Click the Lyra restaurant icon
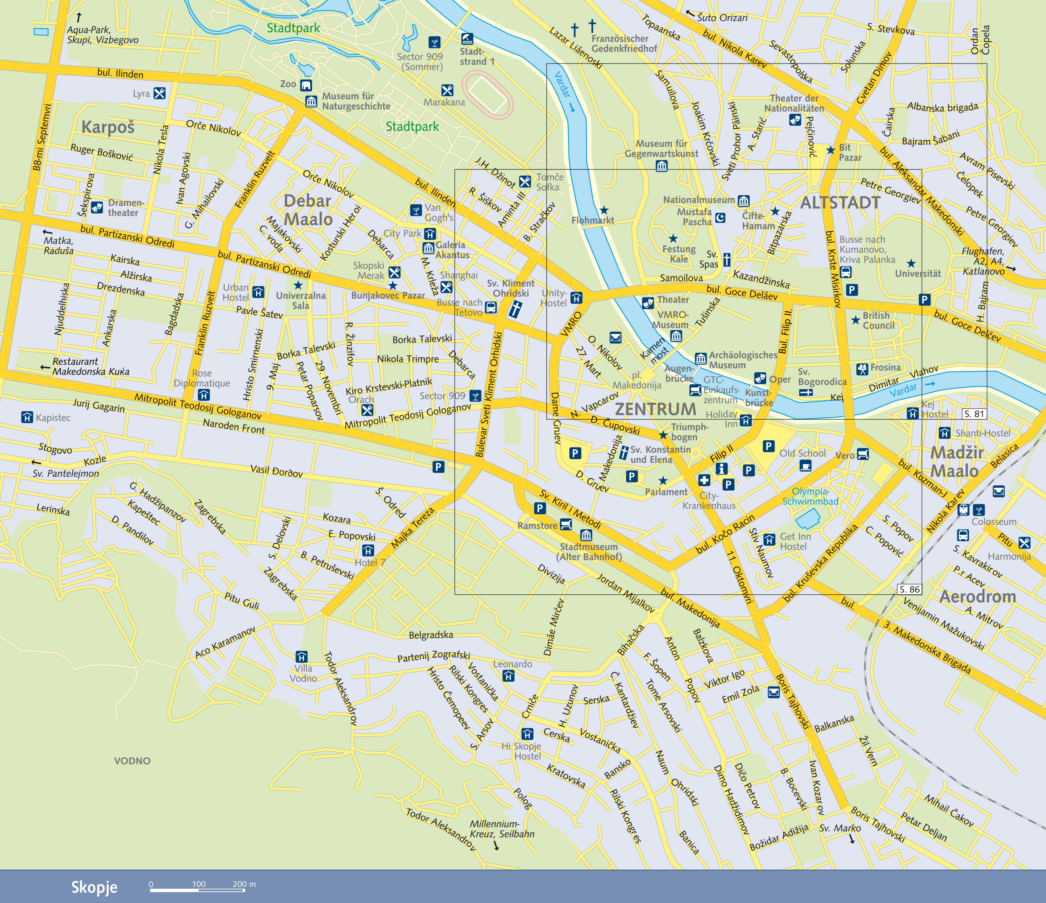 click(x=159, y=93)
